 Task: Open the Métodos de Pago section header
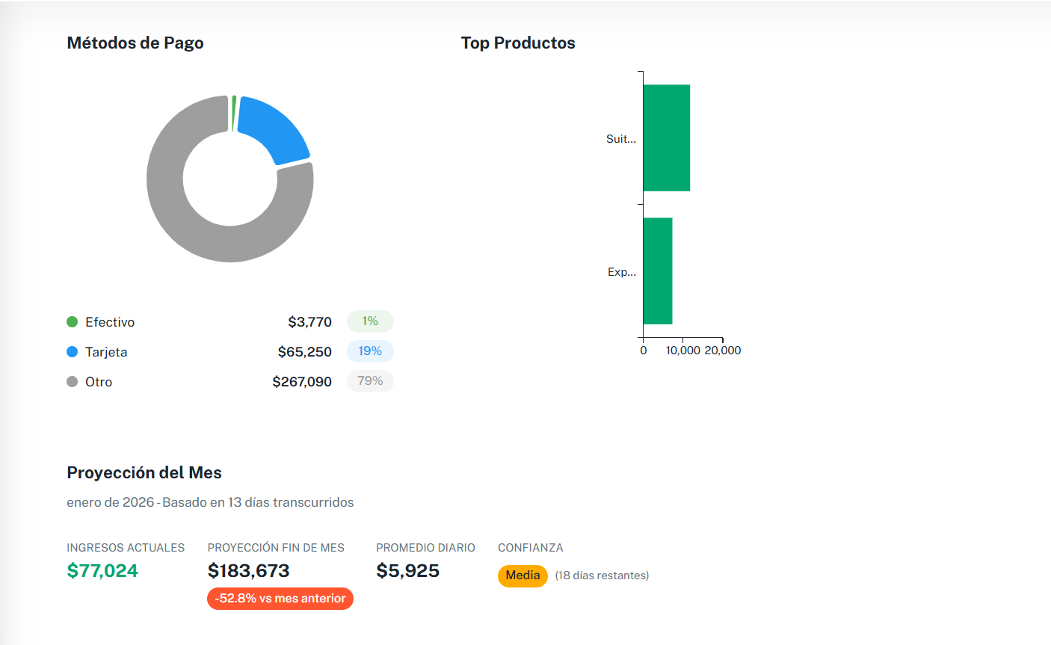point(135,43)
